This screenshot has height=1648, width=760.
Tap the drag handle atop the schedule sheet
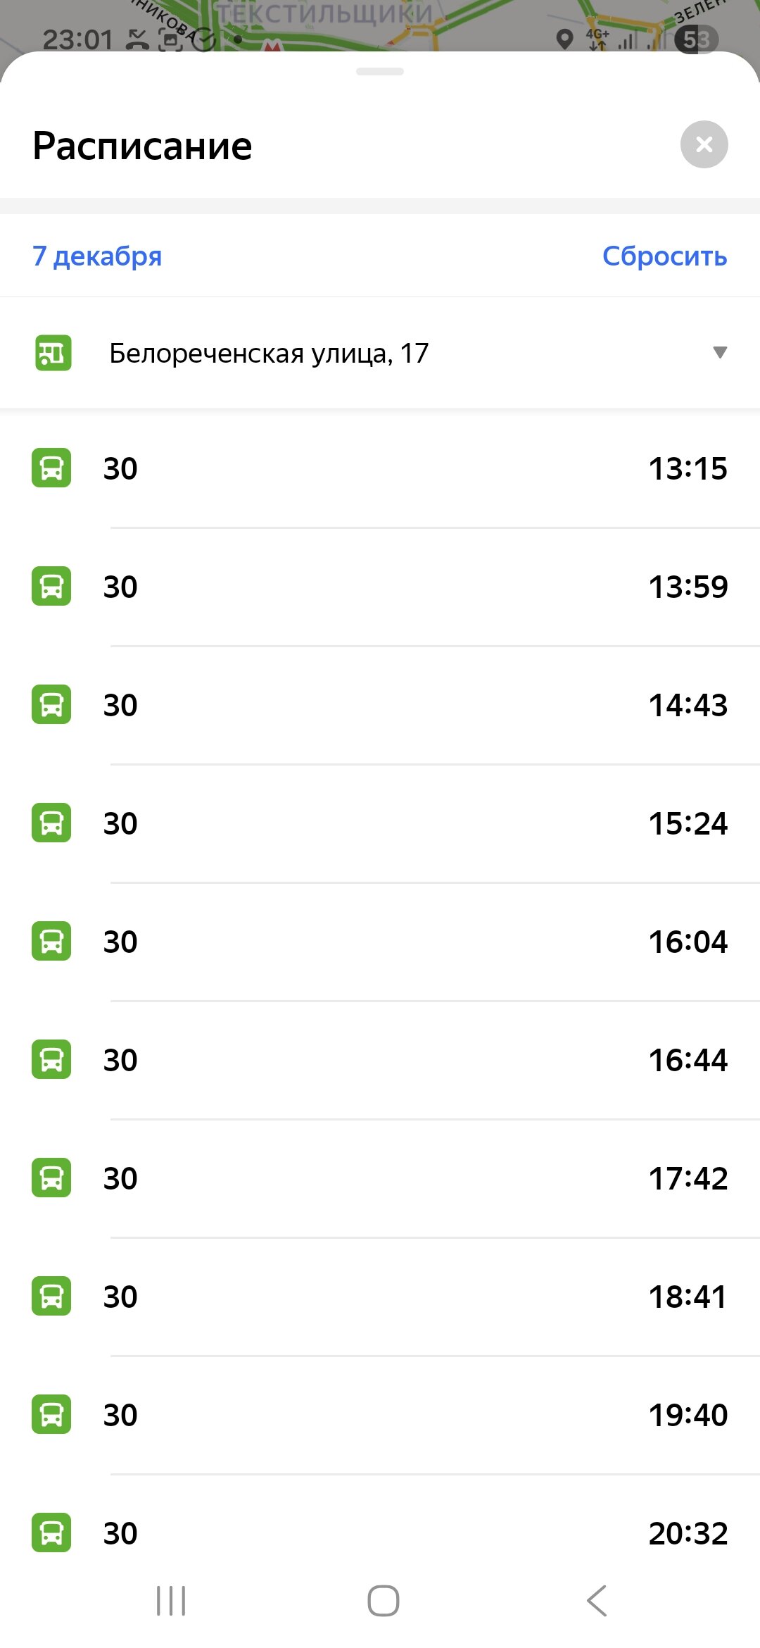click(x=380, y=71)
